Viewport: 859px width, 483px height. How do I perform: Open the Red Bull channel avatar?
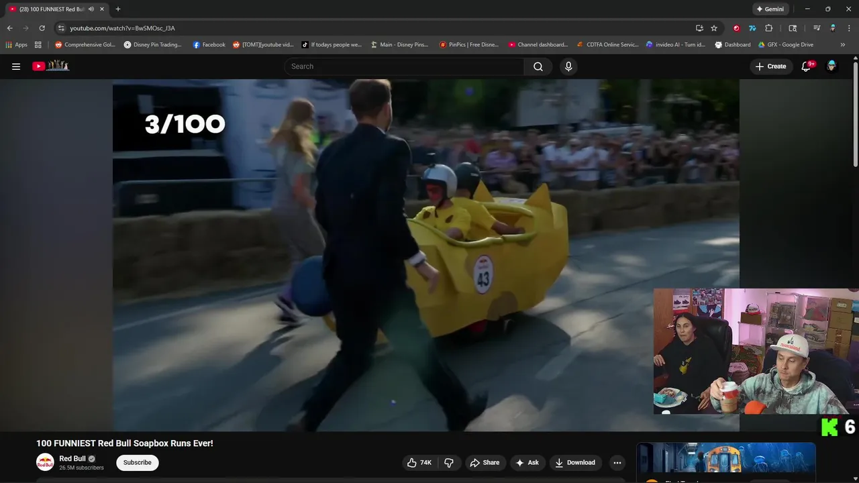point(45,462)
